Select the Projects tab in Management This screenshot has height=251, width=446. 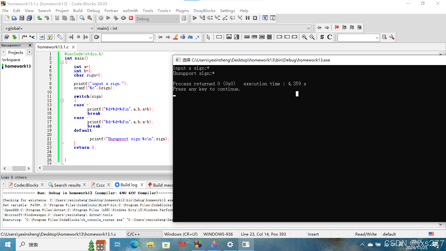click(16, 52)
